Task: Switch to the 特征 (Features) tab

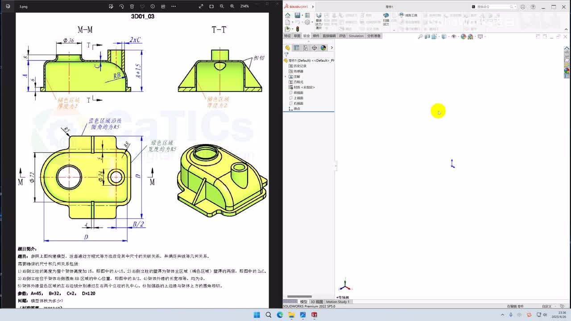Action: tap(287, 36)
